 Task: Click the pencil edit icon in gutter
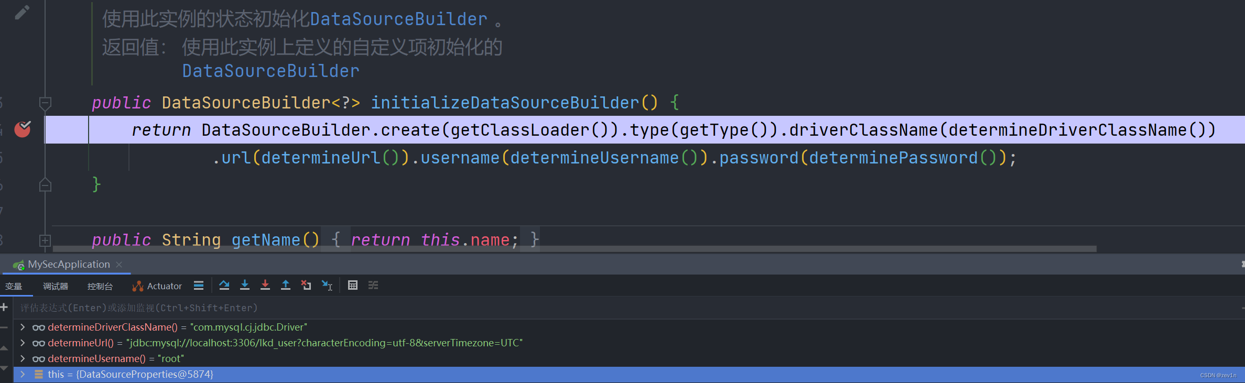pyautogui.click(x=21, y=12)
